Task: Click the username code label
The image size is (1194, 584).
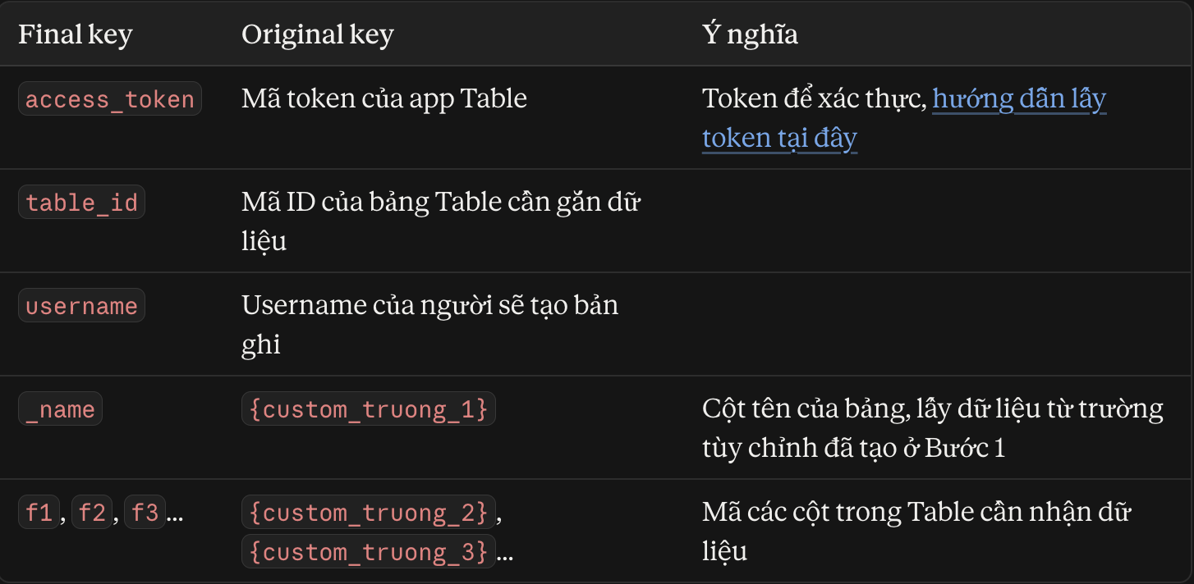Action: [x=81, y=305]
